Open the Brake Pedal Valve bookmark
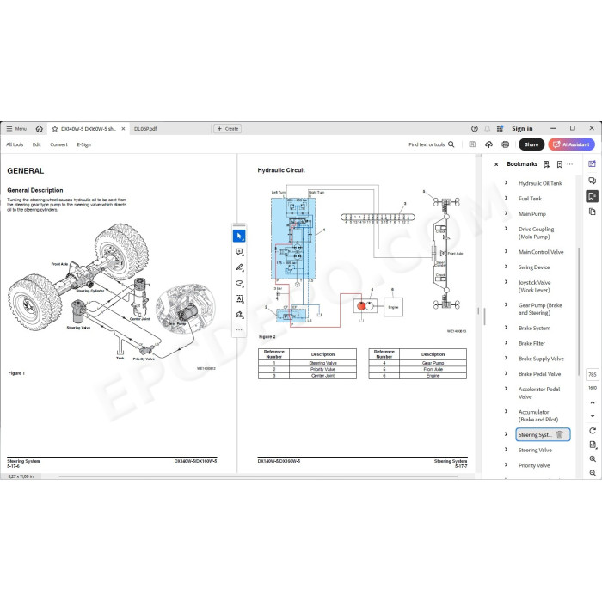 [539, 374]
